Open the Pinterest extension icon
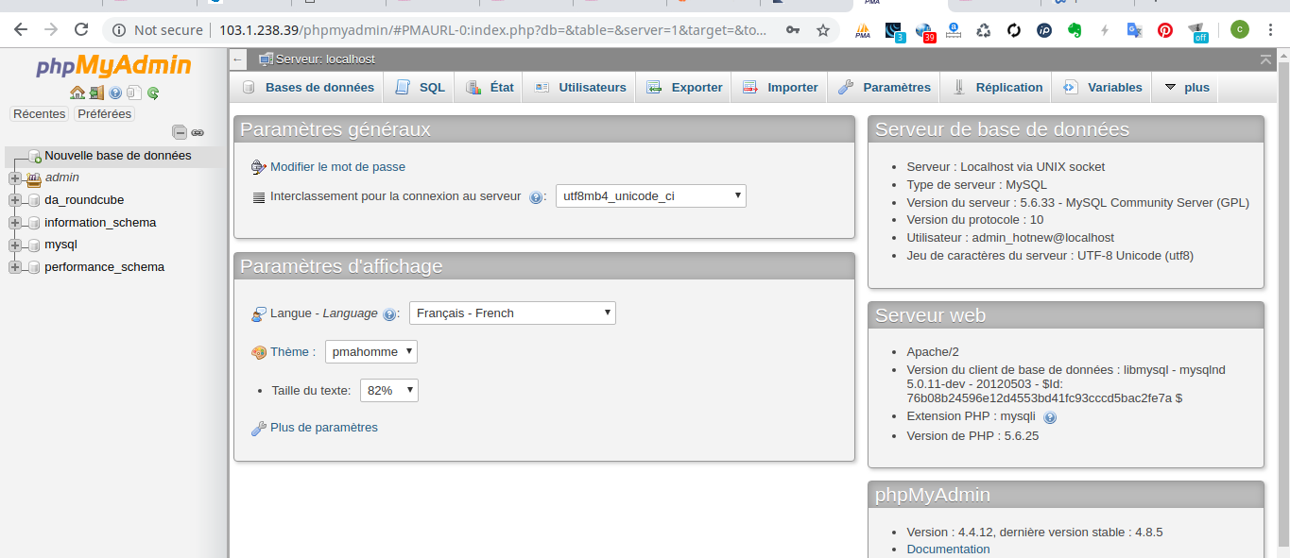The height and width of the screenshot is (558, 1290). point(1165,30)
